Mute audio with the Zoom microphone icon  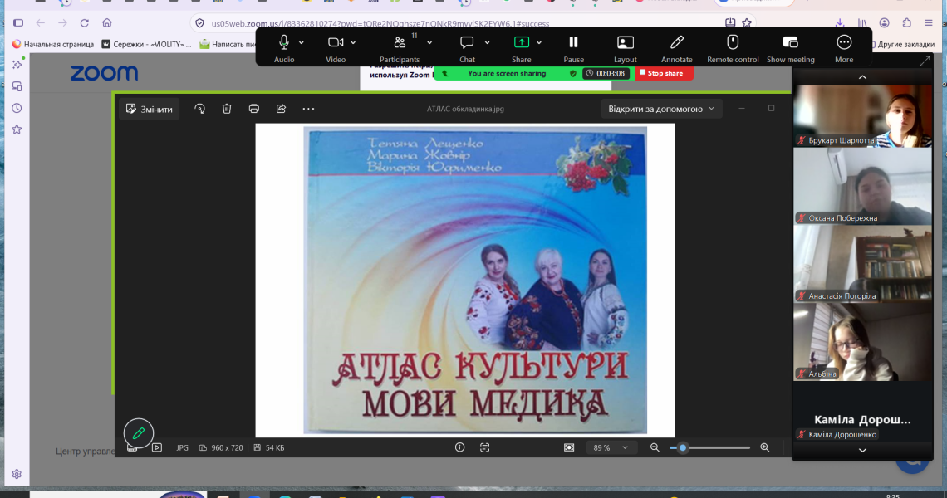pyautogui.click(x=284, y=42)
